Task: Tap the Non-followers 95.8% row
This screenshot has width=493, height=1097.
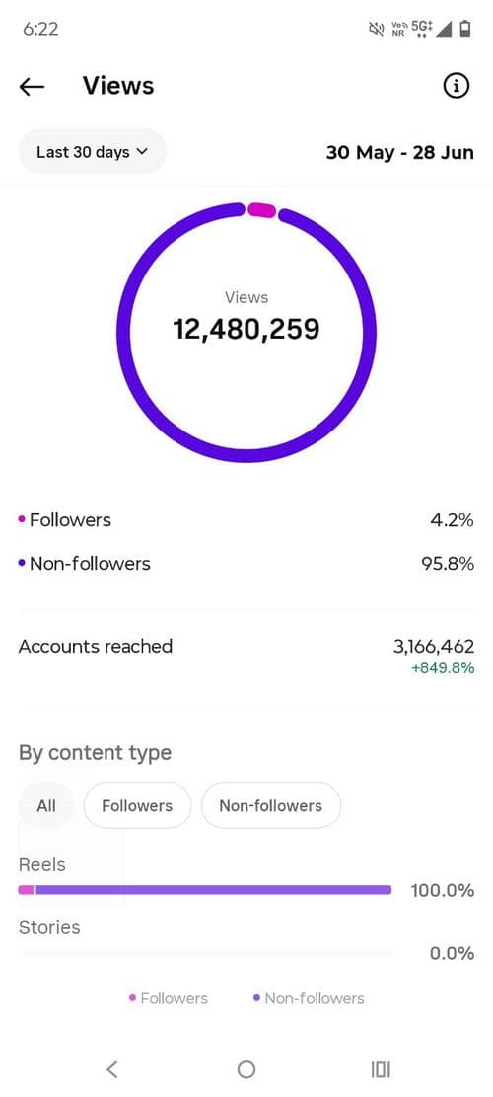Action: [246, 563]
